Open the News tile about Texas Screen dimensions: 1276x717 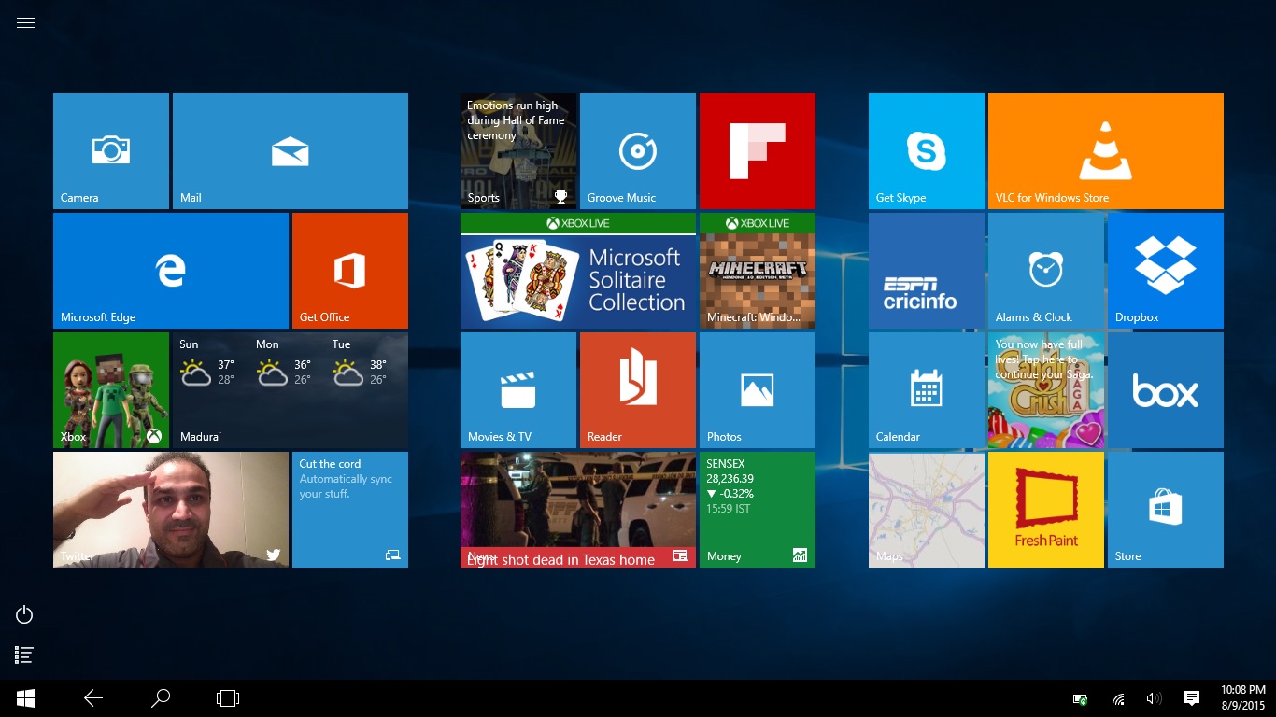578,510
